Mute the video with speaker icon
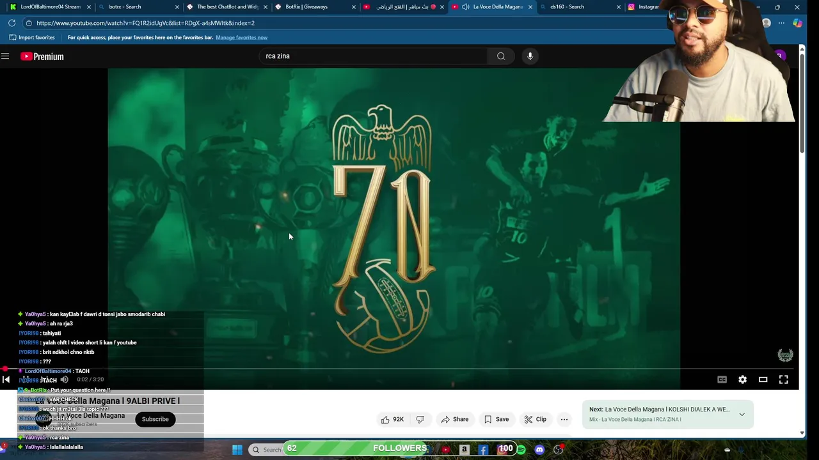The image size is (819, 460). pos(64,379)
